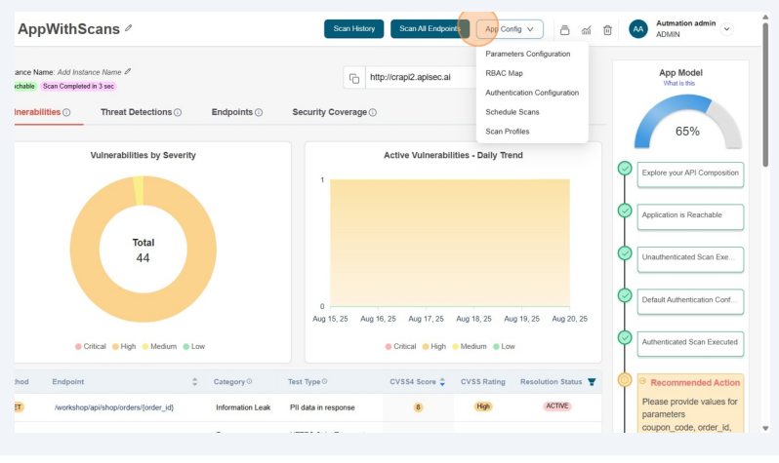
Task: Click the Resolution Status filter funnel icon
Action: point(592,381)
